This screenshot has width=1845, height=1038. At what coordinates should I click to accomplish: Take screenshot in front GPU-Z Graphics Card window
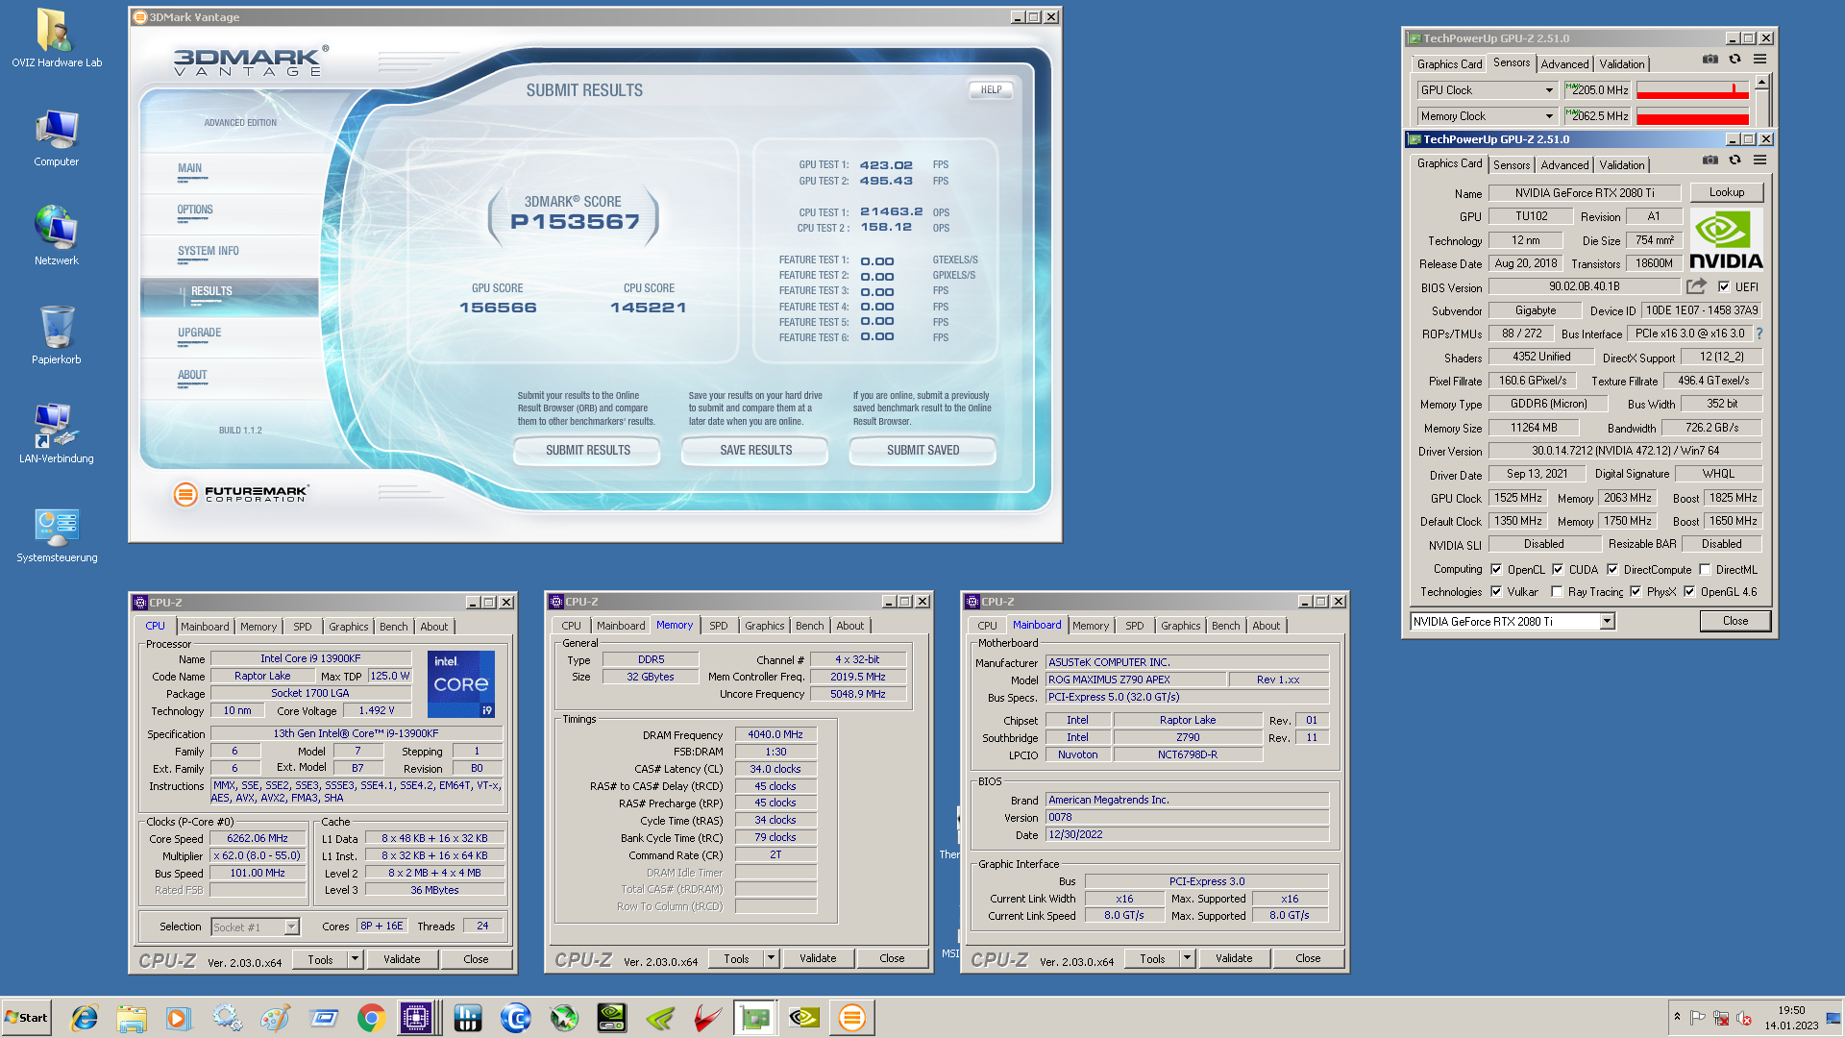(1710, 161)
